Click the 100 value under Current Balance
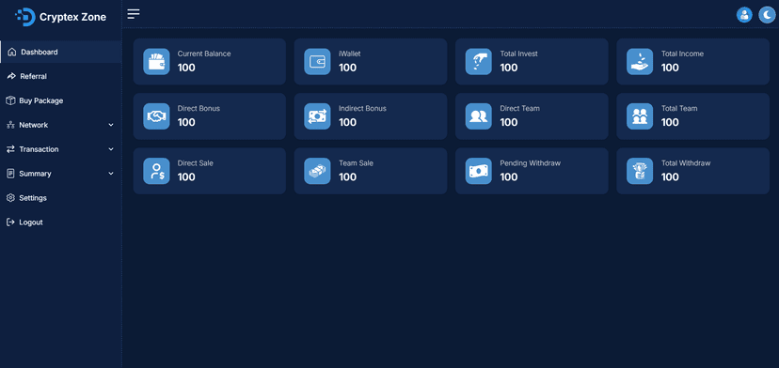779x368 pixels. pos(186,68)
